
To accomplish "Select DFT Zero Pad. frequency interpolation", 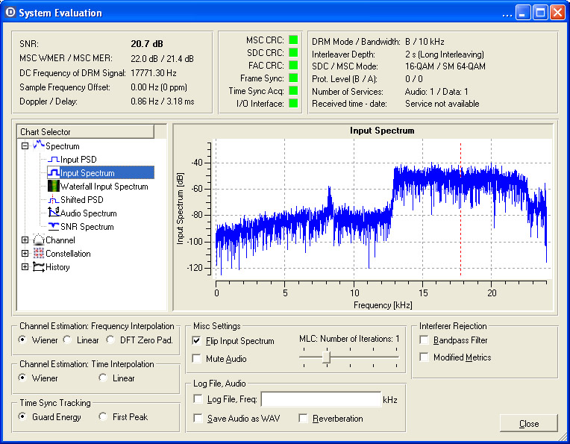I will 110,340.
